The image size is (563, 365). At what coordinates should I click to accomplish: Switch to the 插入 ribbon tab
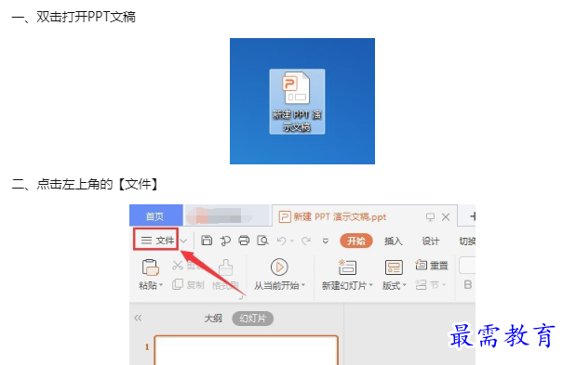tap(393, 241)
